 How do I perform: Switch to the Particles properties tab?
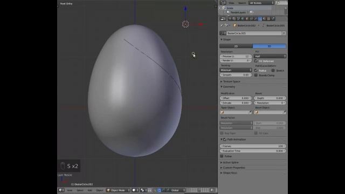273,19
